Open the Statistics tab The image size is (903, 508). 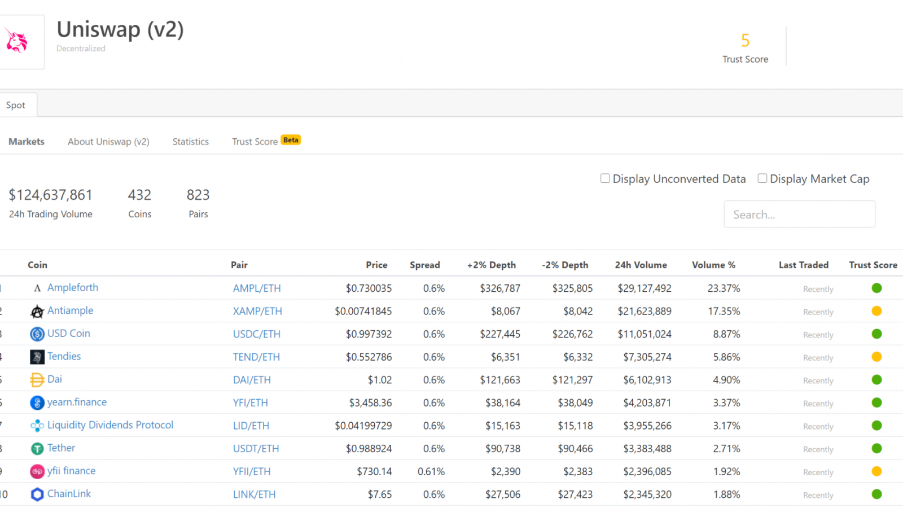tap(191, 142)
